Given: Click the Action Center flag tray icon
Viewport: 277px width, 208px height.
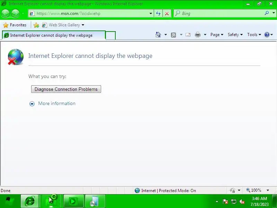Looking at the screenshot, I should click(x=225, y=201).
